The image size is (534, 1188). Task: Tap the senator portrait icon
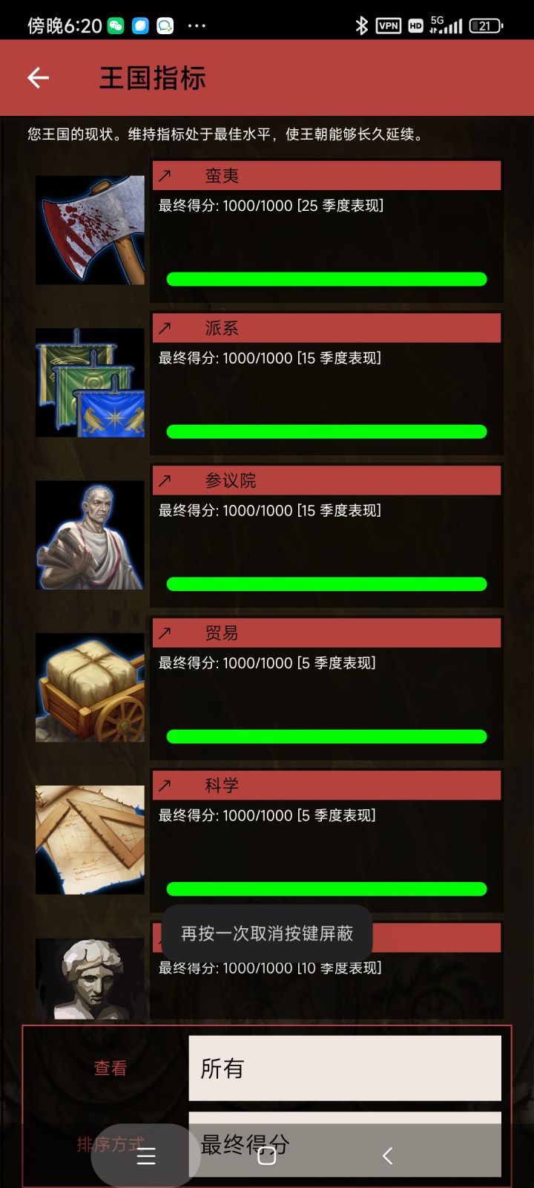(90, 535)
